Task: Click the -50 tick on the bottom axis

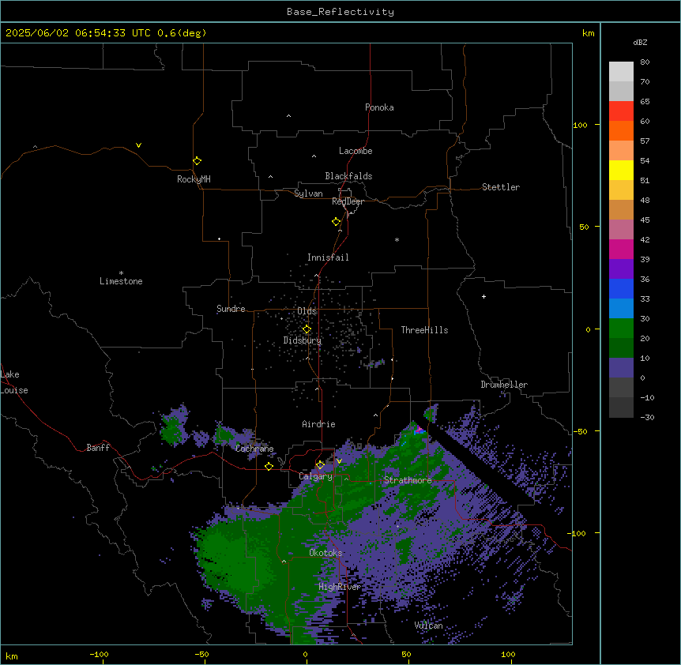Action: click(201, 654)
